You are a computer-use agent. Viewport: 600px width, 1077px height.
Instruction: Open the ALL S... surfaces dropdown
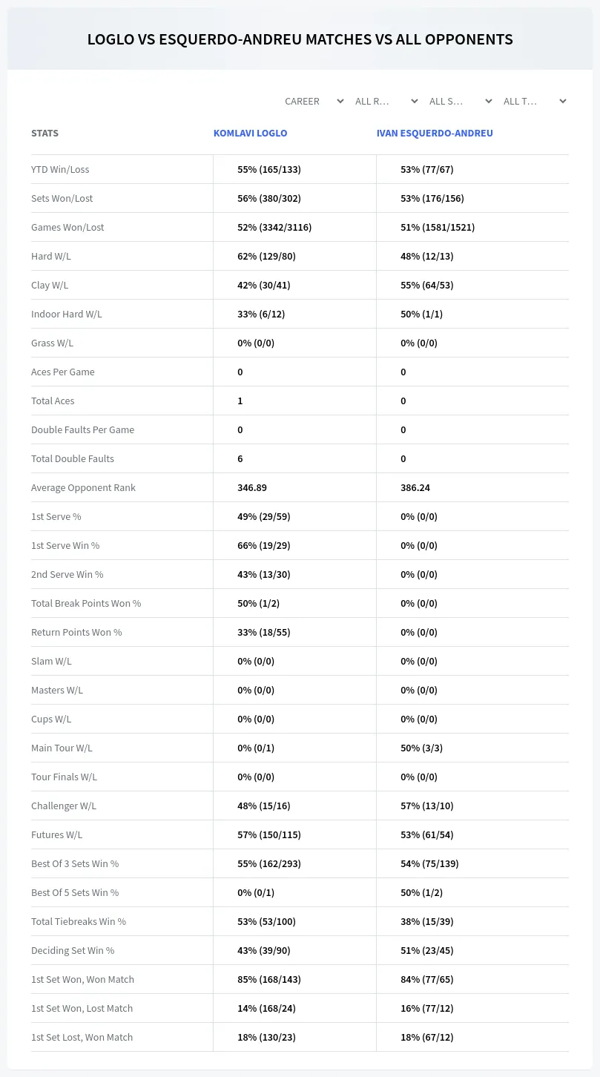pos(461,101)
